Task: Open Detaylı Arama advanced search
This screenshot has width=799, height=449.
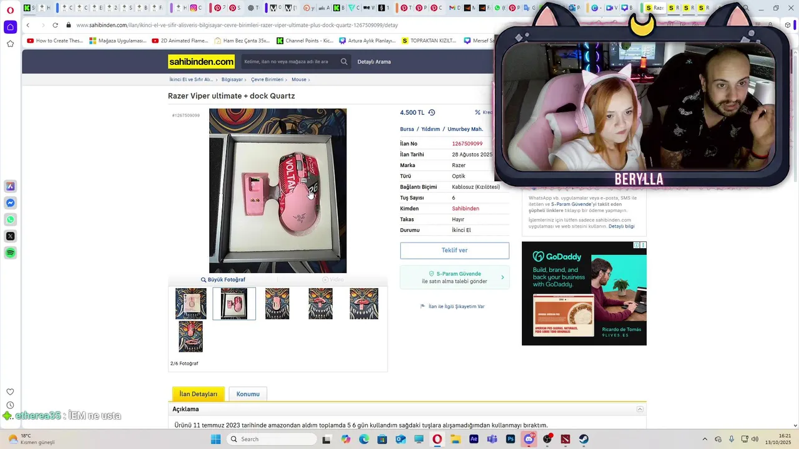Action: (x=374, y=62)
